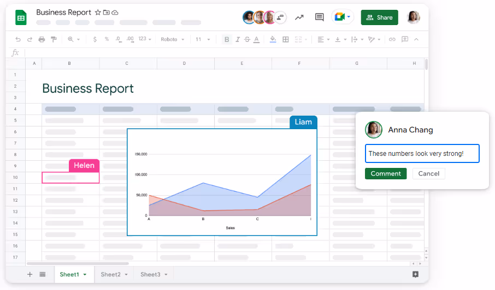View the first collaborator avatar
Image resolution: width=495 pixels, height=290 pixels.
(x=249, y=17)
